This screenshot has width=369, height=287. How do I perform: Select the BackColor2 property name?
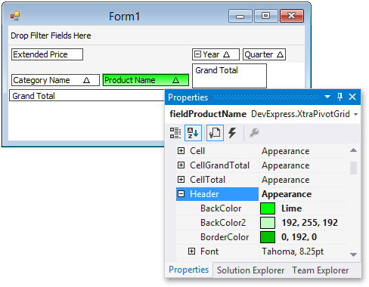click(223, 223)
